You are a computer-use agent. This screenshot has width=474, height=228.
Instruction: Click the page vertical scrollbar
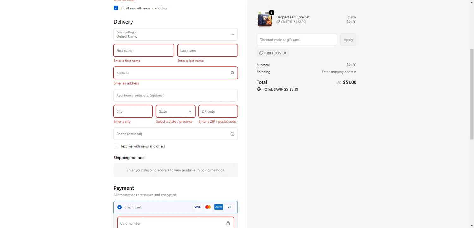[x=472, y=95]
